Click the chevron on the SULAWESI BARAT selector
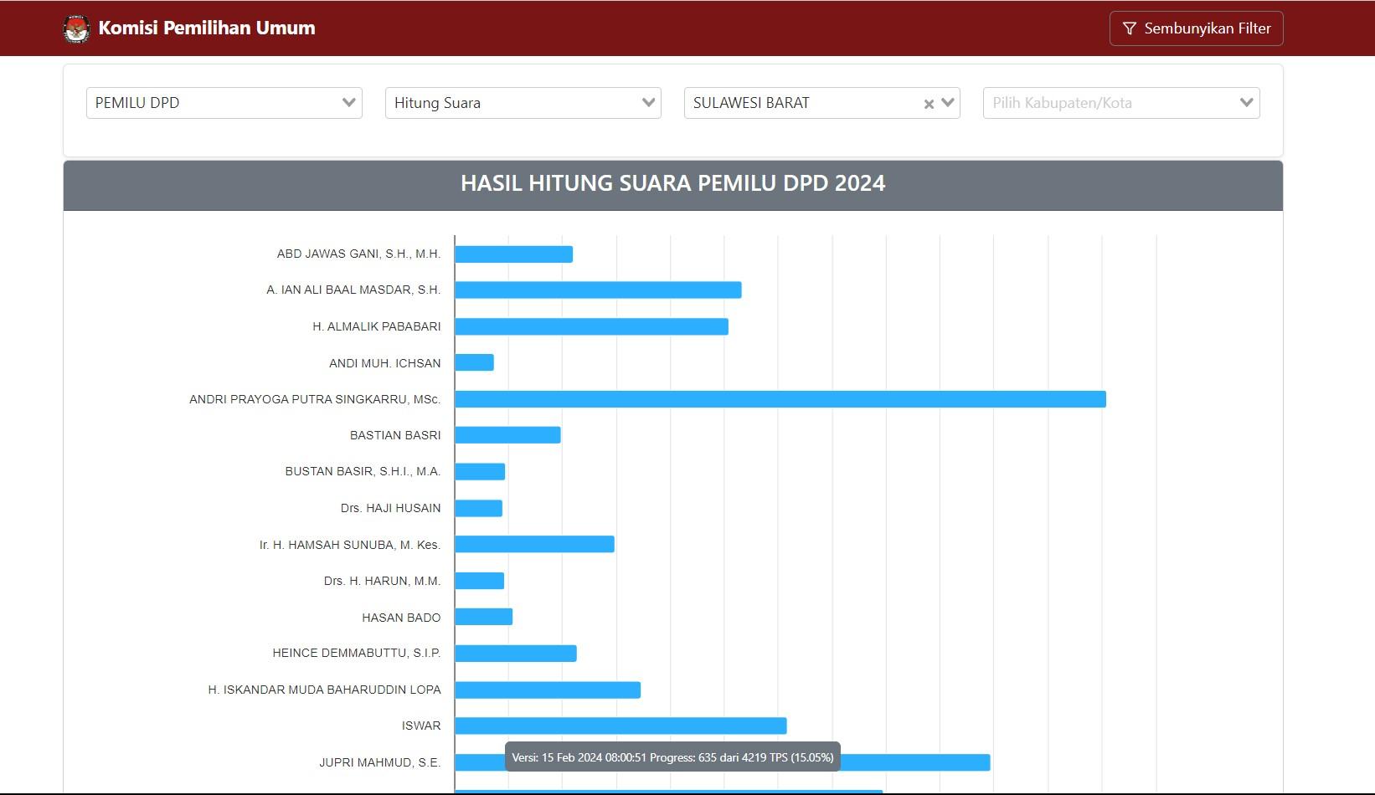Viewport: 1375px width, 795px height. click(946, 103)
